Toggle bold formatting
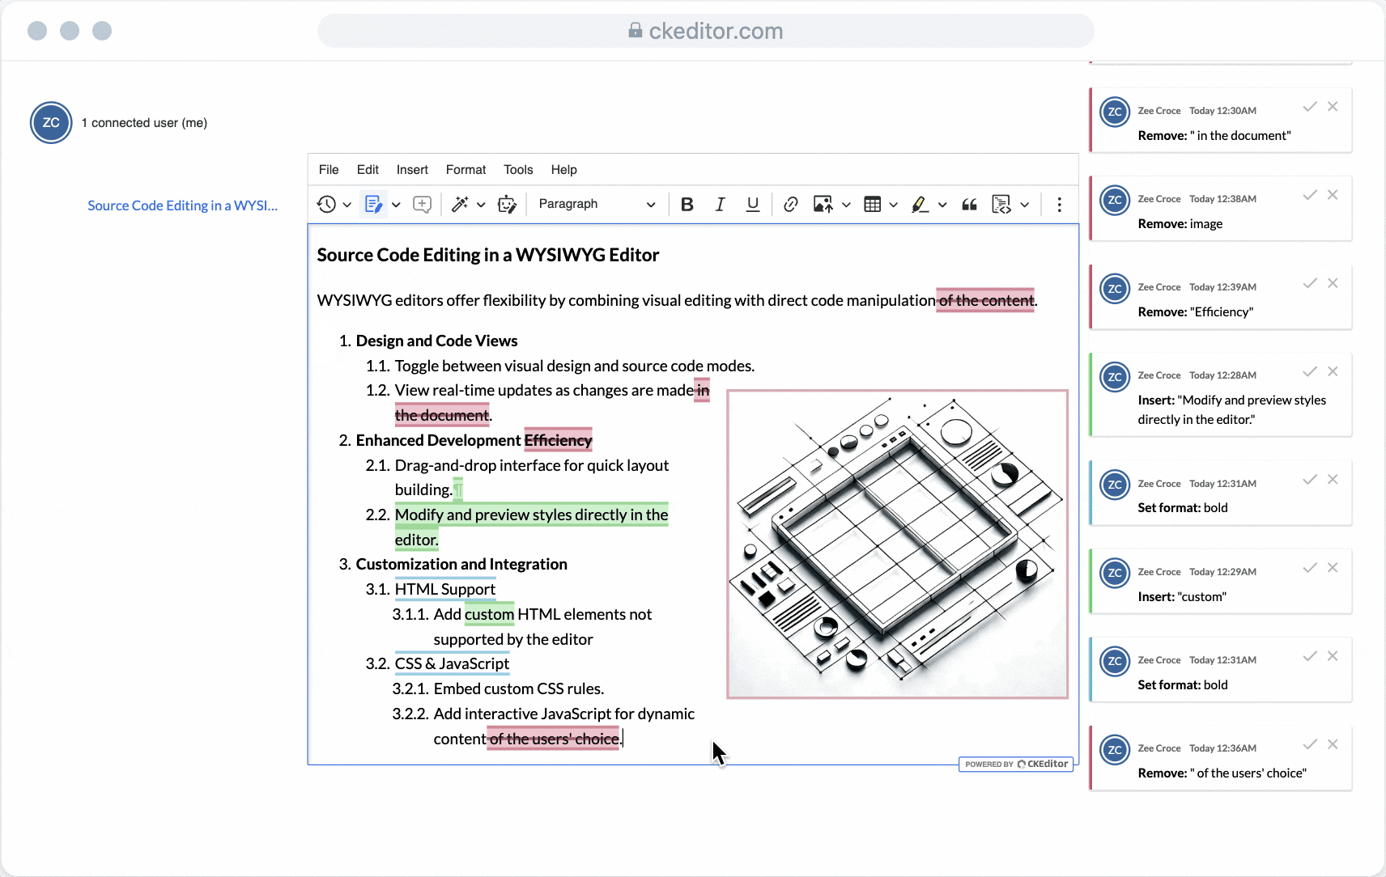Image resolution: width=1386 pixels, height=877 pixels. coord(687,205)
